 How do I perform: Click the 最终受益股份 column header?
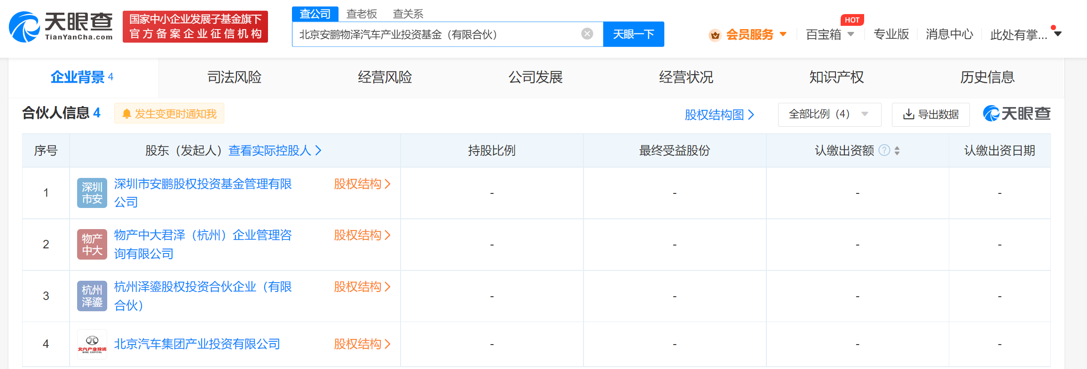(x=675, y=151)
